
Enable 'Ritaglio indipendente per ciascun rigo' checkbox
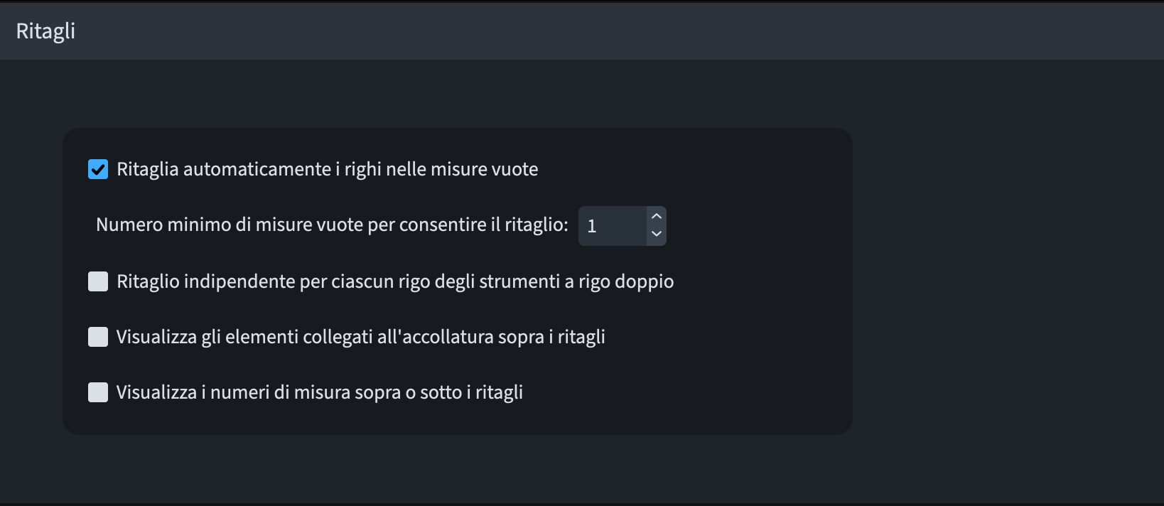(x=98, y=281)
